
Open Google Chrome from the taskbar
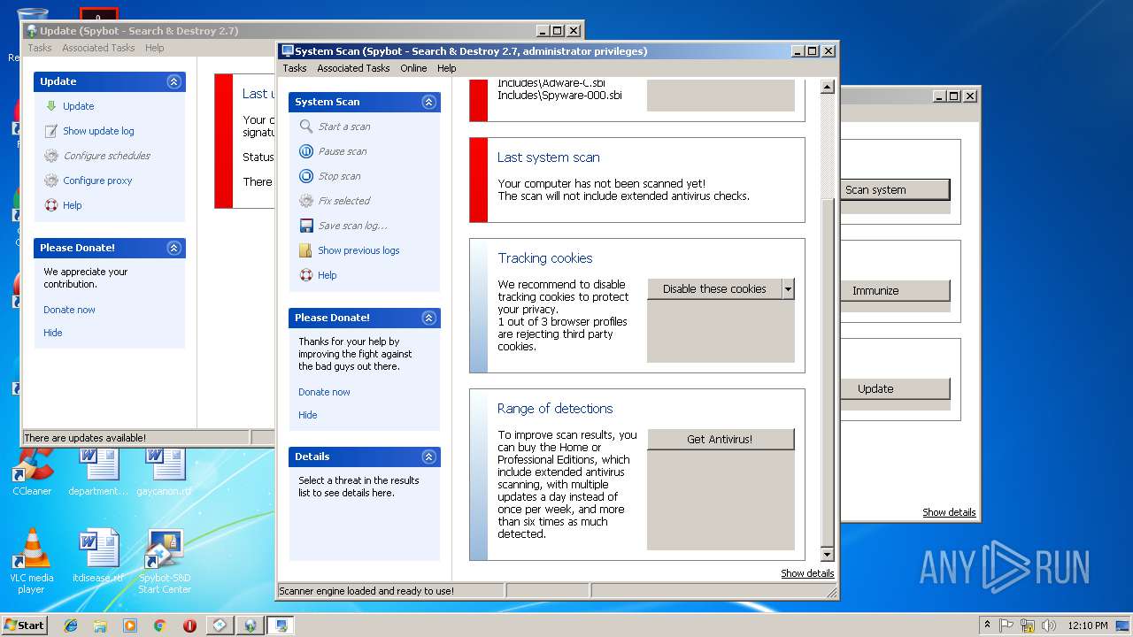(x=159, y=625)
